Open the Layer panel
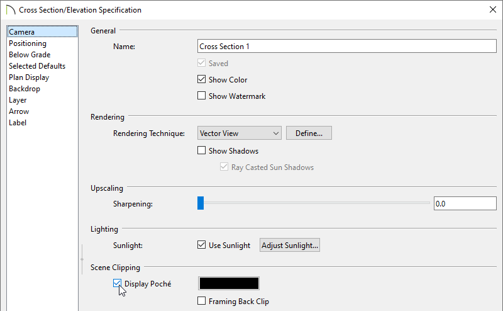 click(x=18, y=100)
